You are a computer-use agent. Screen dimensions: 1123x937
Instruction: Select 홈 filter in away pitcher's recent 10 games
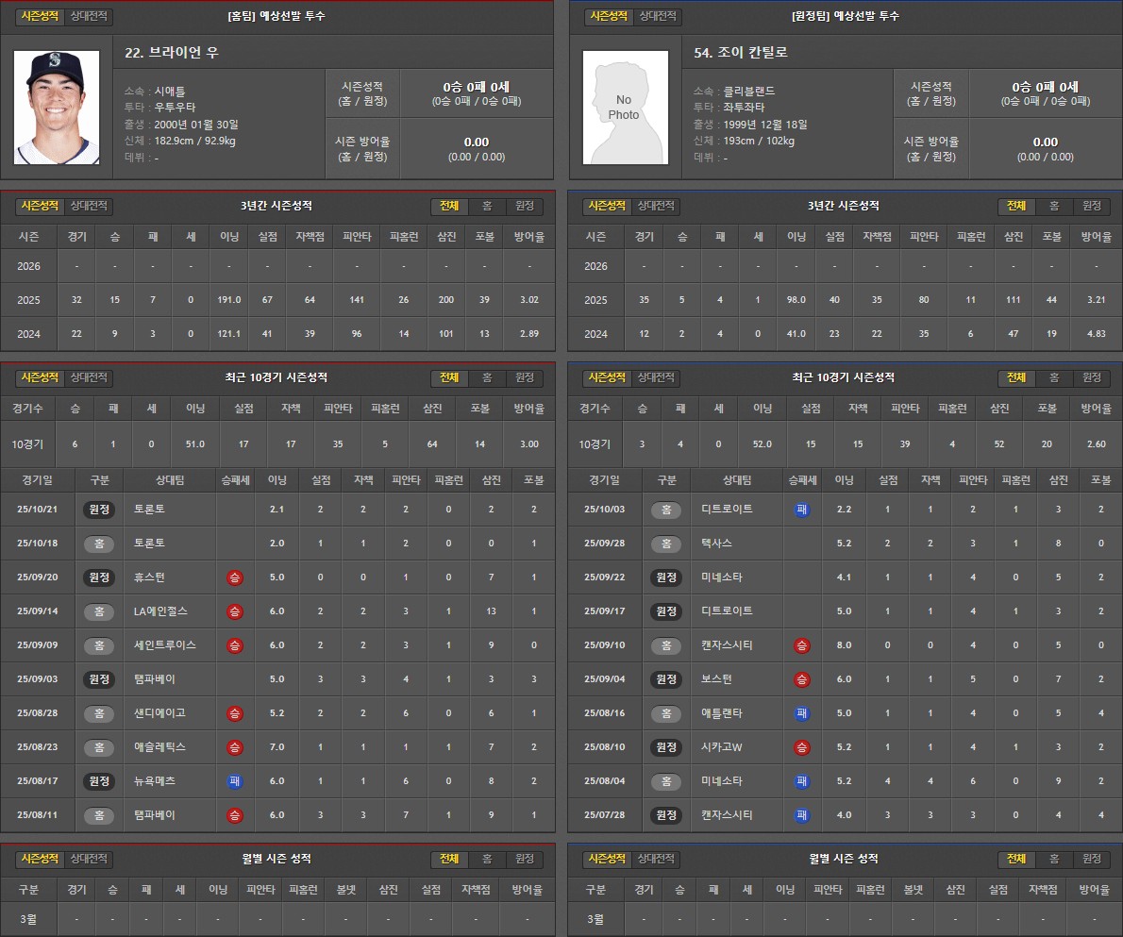pos(1054,377)
